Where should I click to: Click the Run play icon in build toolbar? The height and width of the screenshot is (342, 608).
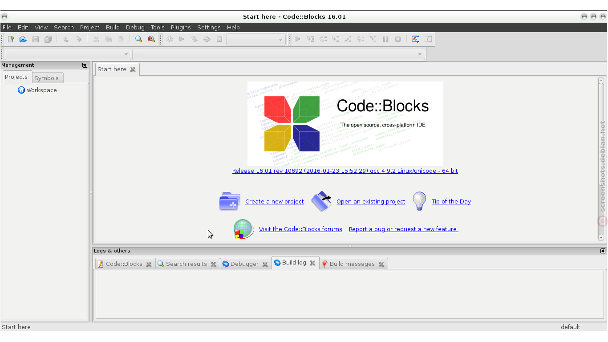point(182,39)
